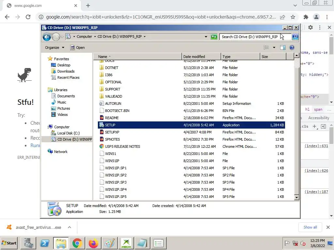
Task: Click scroll down arrow of file list
Action: coord(296,197)
